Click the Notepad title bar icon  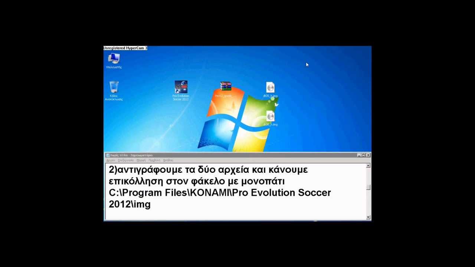tap(108, 155)
